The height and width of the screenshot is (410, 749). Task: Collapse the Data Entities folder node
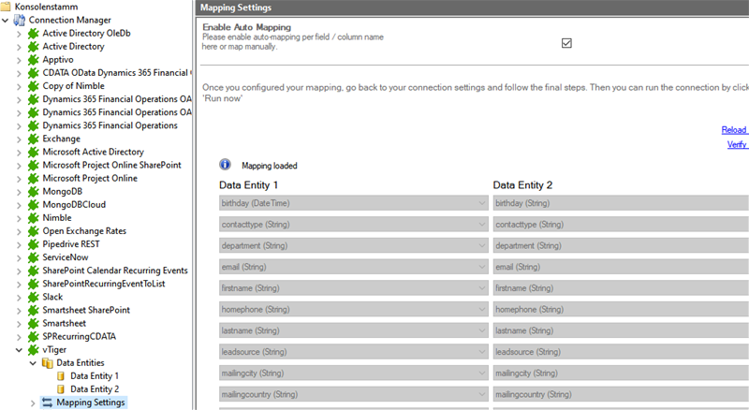[35, 362]
